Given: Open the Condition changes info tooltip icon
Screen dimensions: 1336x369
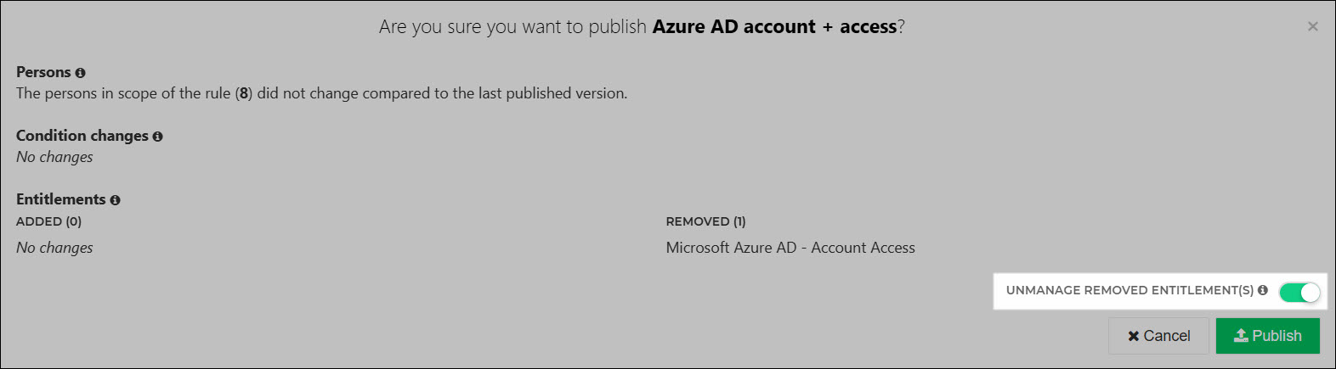Looking at the screenshot, I should 157,137.
